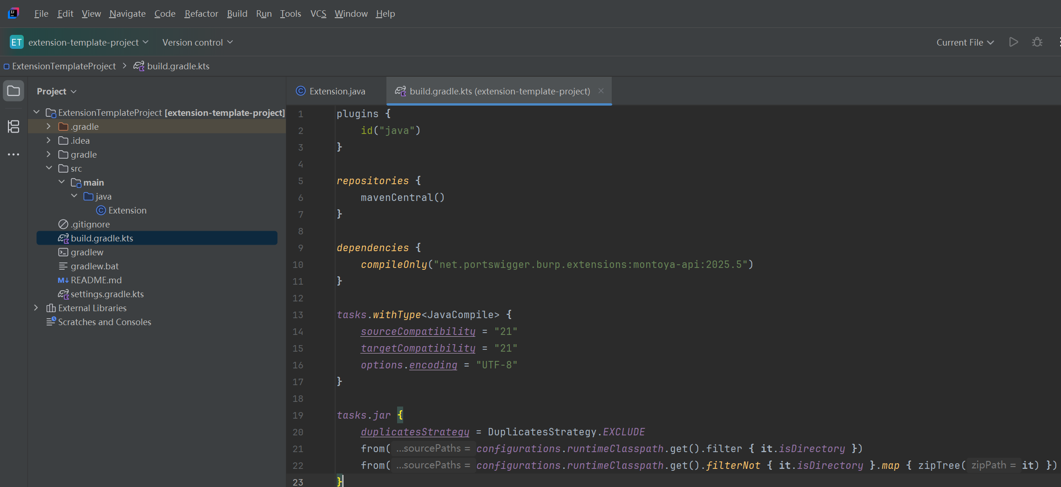Select gradlew.bat in project tree
Viewport: 1061px width, 487px height.
coord(95,266)
